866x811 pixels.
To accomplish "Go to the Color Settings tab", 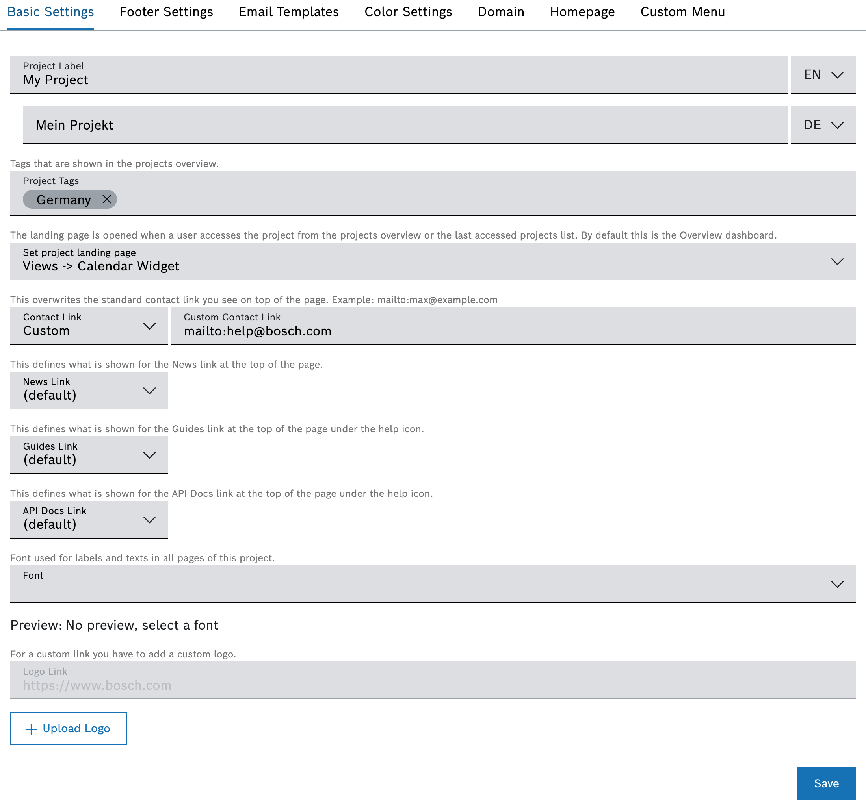I will click(408, 12).
